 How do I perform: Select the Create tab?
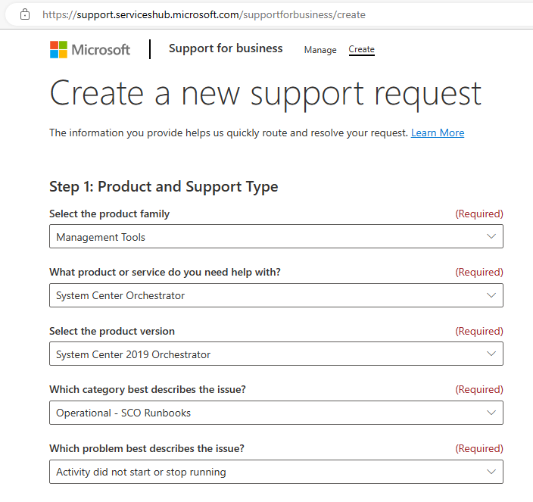(361, 50)
